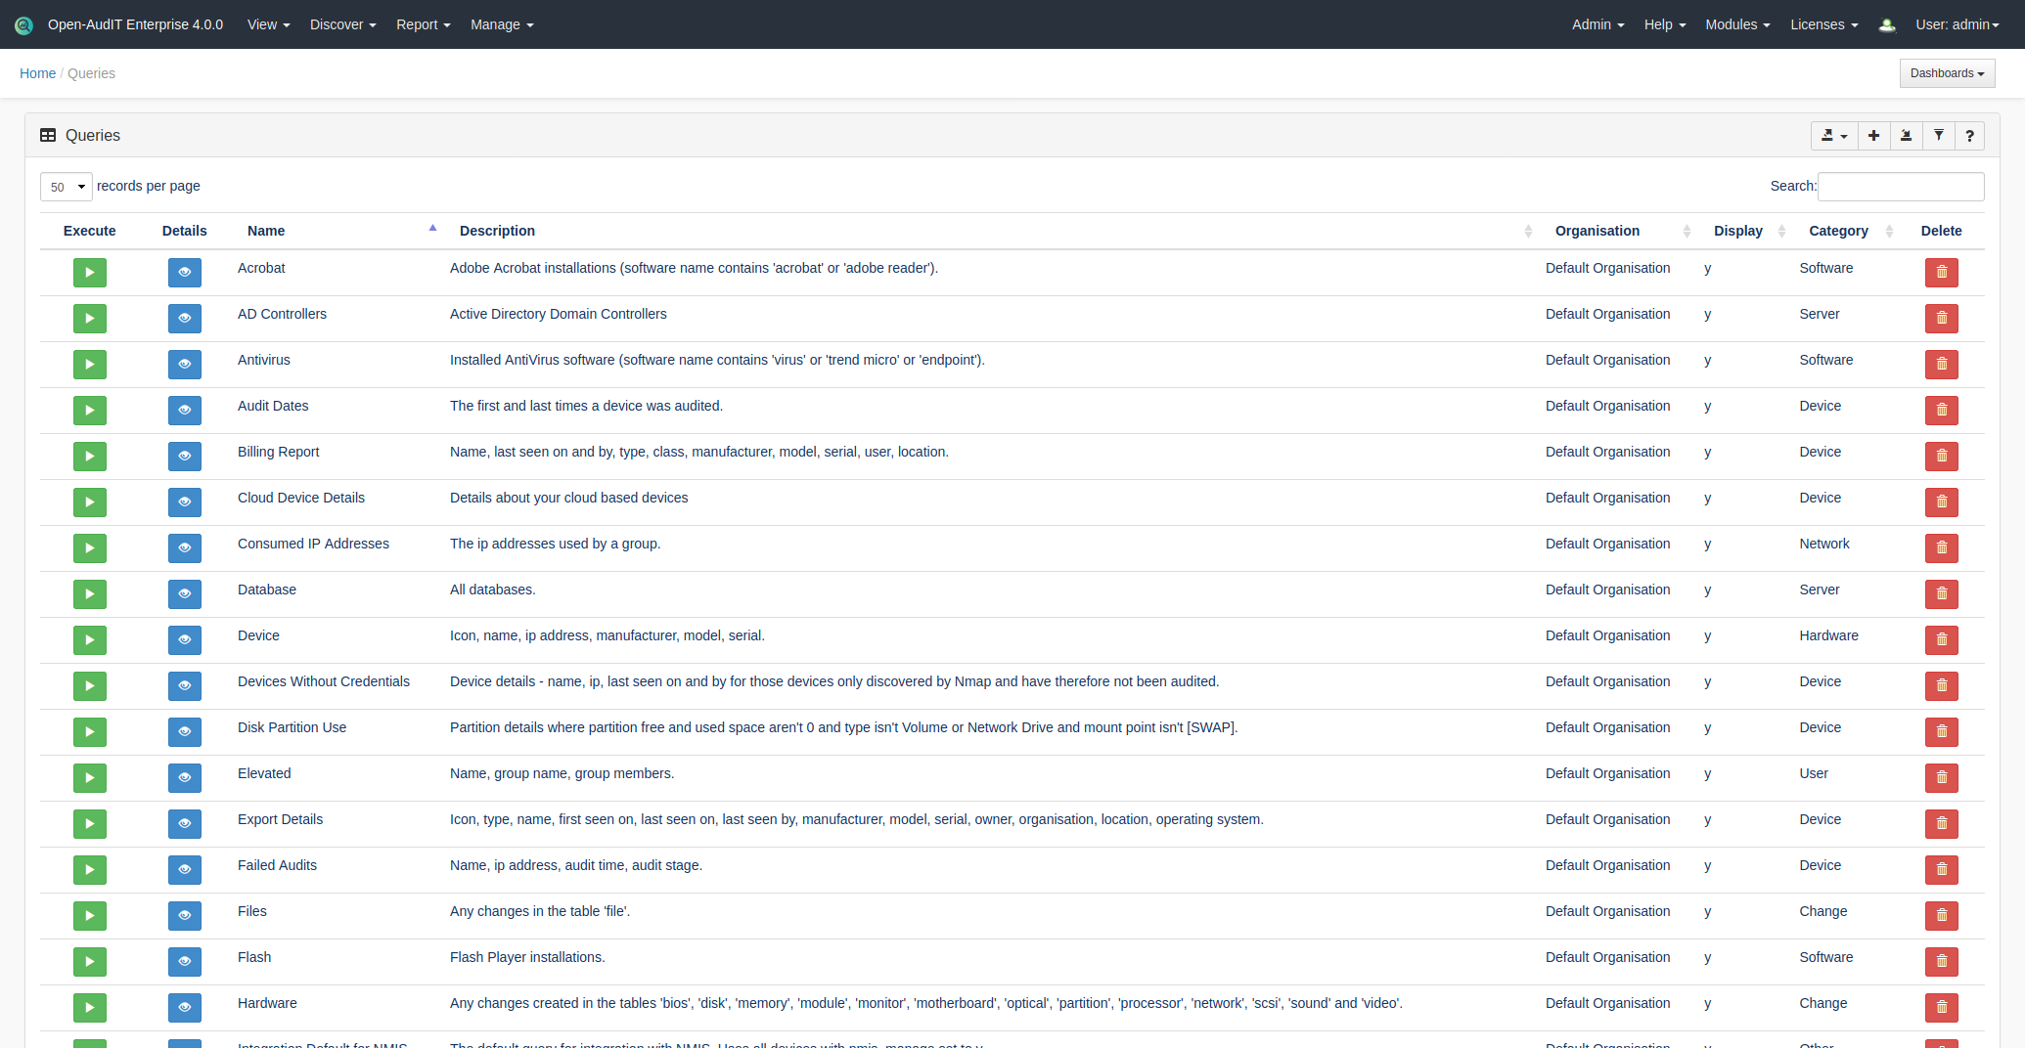Screen dimensions: 2025x1048
Task: Click inside the Search input field
Action: point(1900,187)
